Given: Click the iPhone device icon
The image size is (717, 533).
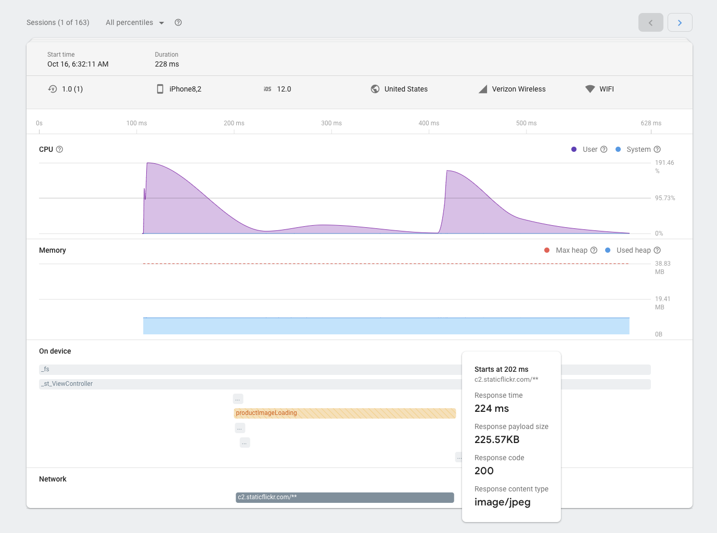Looking at the screenshot, I should tap(160, 89).
